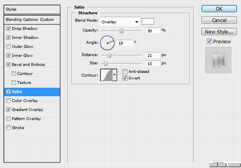Click the Opacity slider handle
The image size is (241, 168).
[x=122, y=31]
